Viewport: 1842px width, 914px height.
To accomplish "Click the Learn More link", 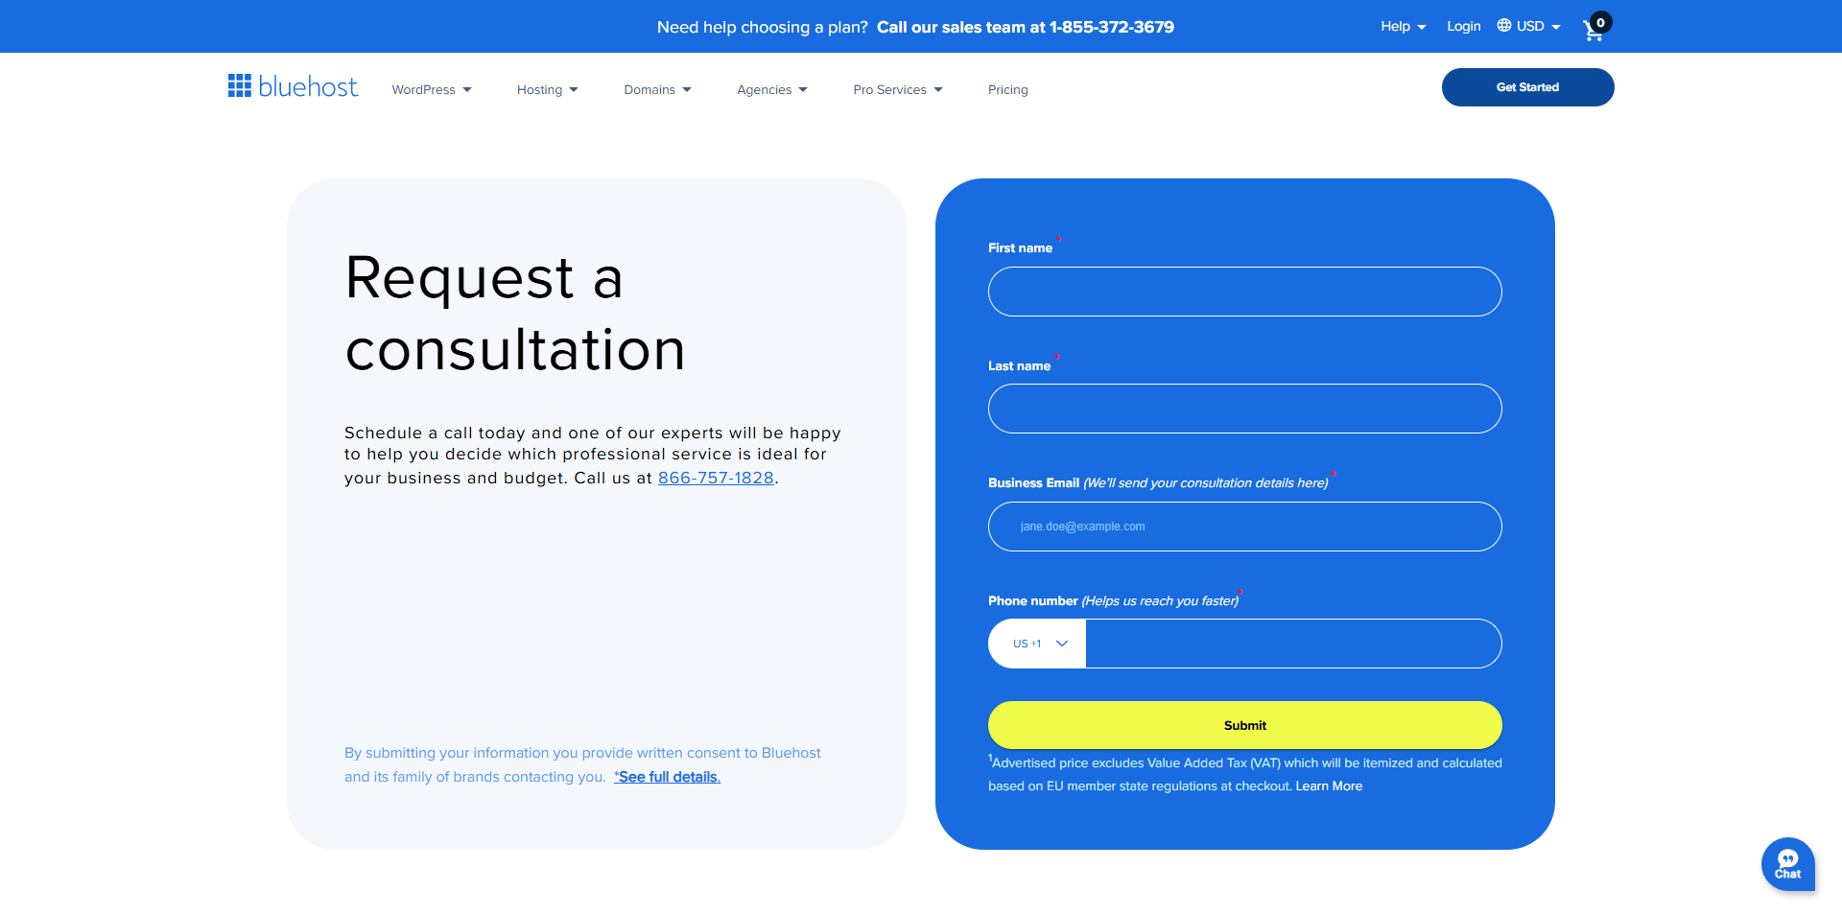I will [1328, 785].
